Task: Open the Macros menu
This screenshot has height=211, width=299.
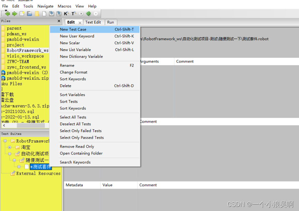Action: coord(64,6)
